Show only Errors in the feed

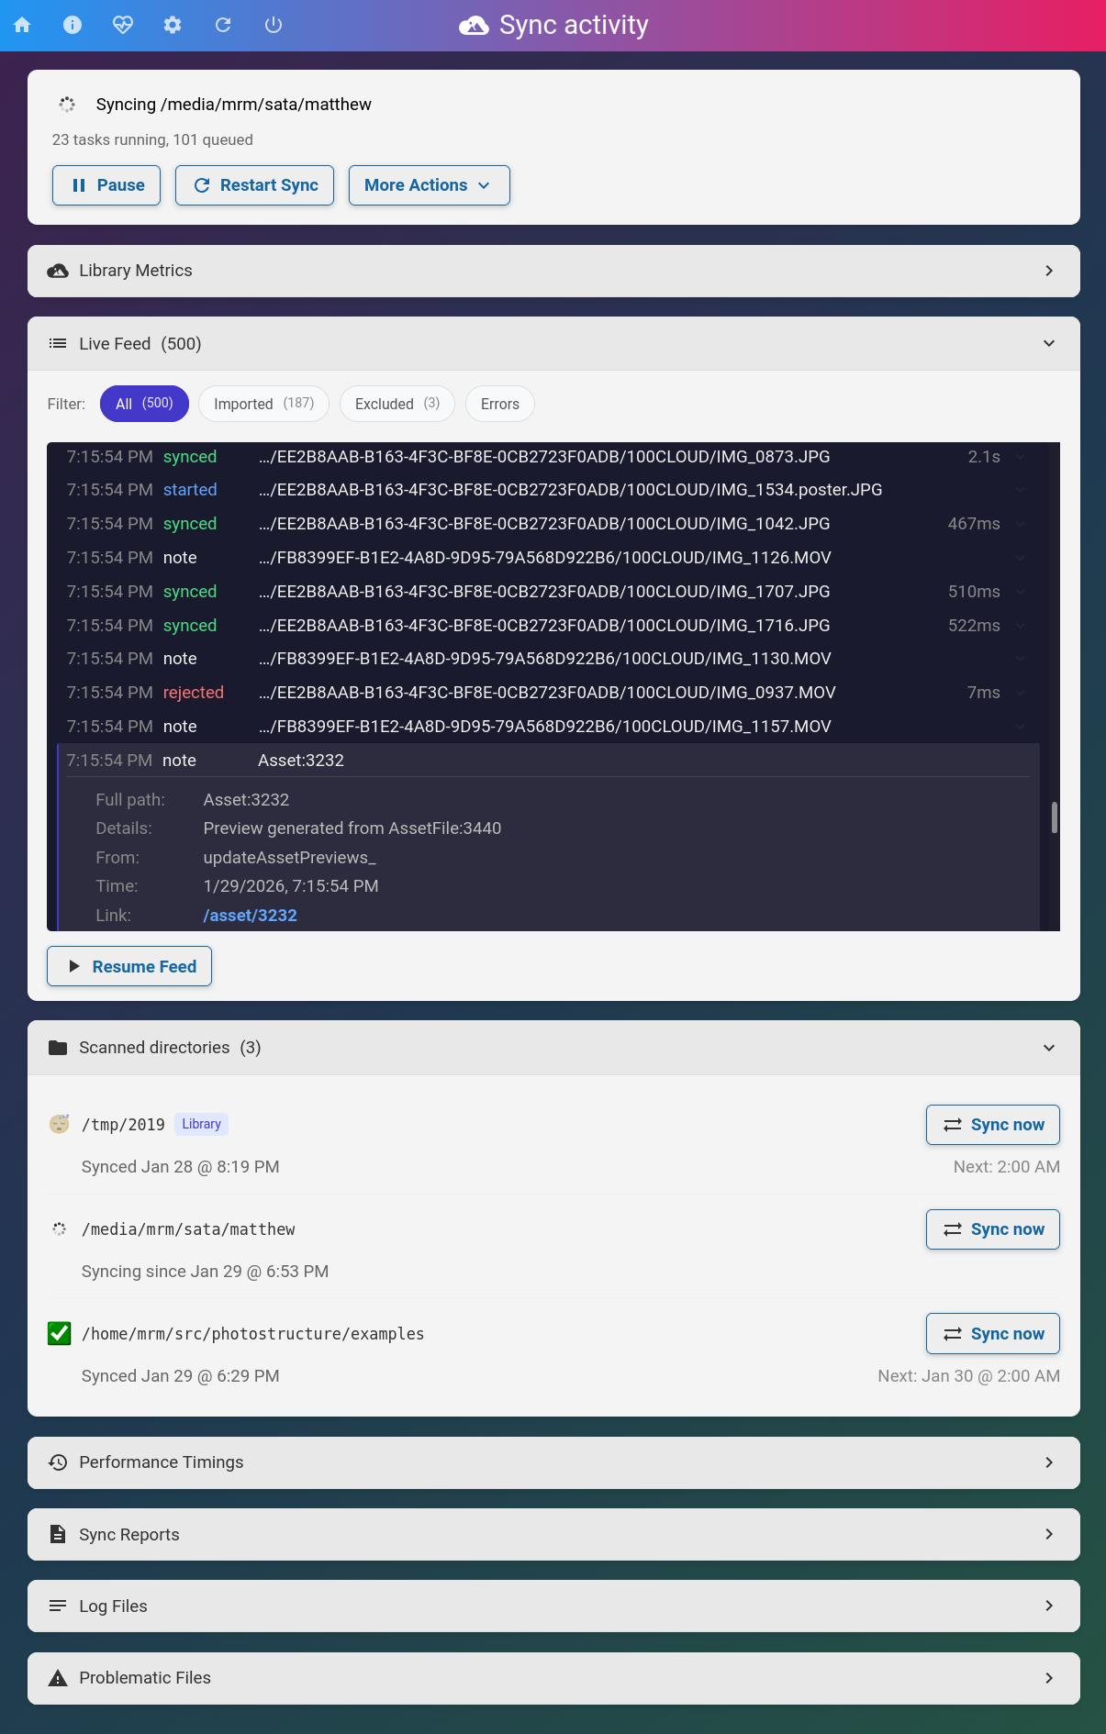pos(500,404)
